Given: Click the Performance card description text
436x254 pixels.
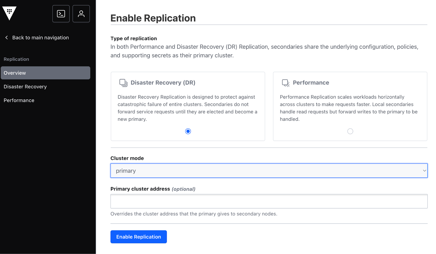Looking at the screenshot, I should [349, 108].
